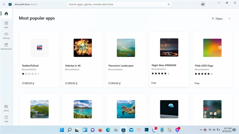Open the Library in sidebar
Viewport: 239px width, 134px height.
[x=6, y=108]
